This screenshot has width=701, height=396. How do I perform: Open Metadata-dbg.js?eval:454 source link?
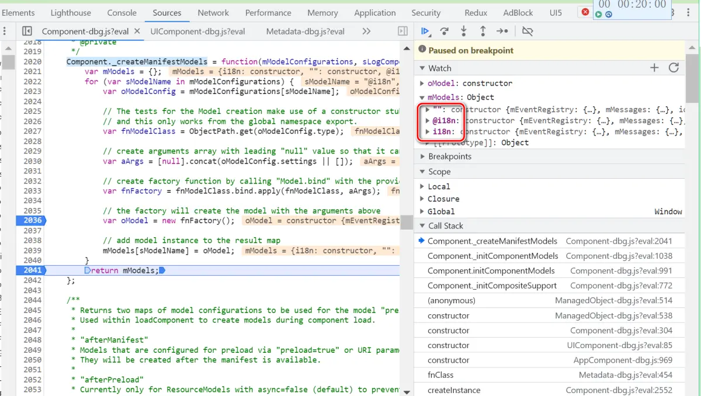tap(625, 375)
